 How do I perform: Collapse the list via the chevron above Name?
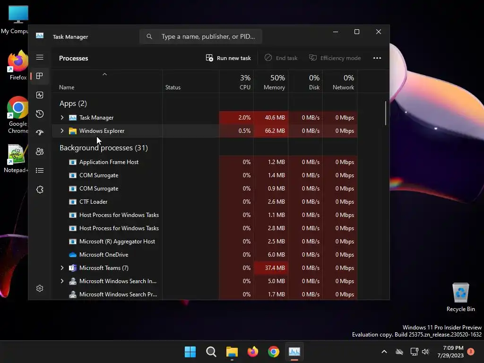(x=104, y=74)
